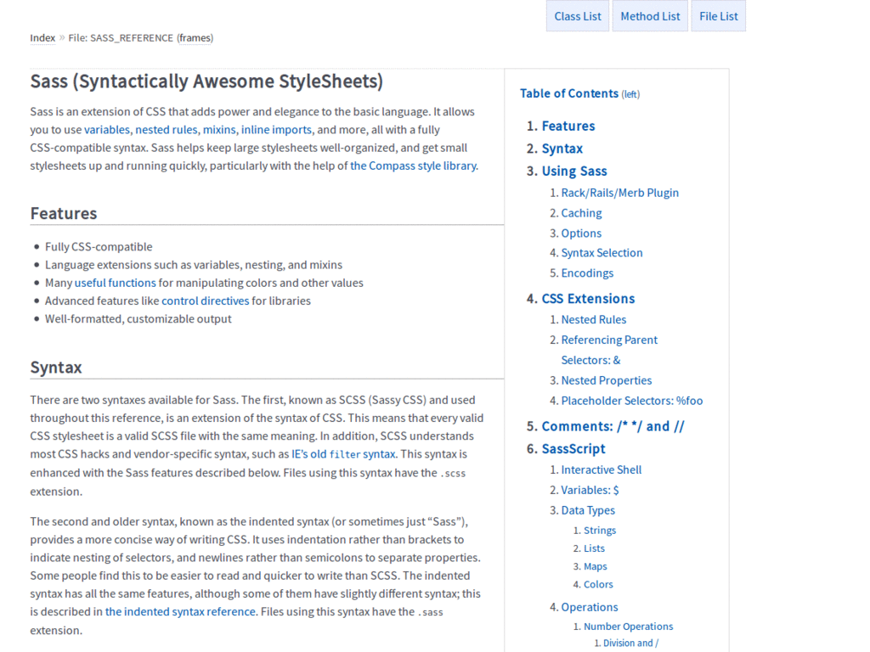Jump to Syntax in Table of Contents
The height and width of the screenshot is (652, 870).
562,149
